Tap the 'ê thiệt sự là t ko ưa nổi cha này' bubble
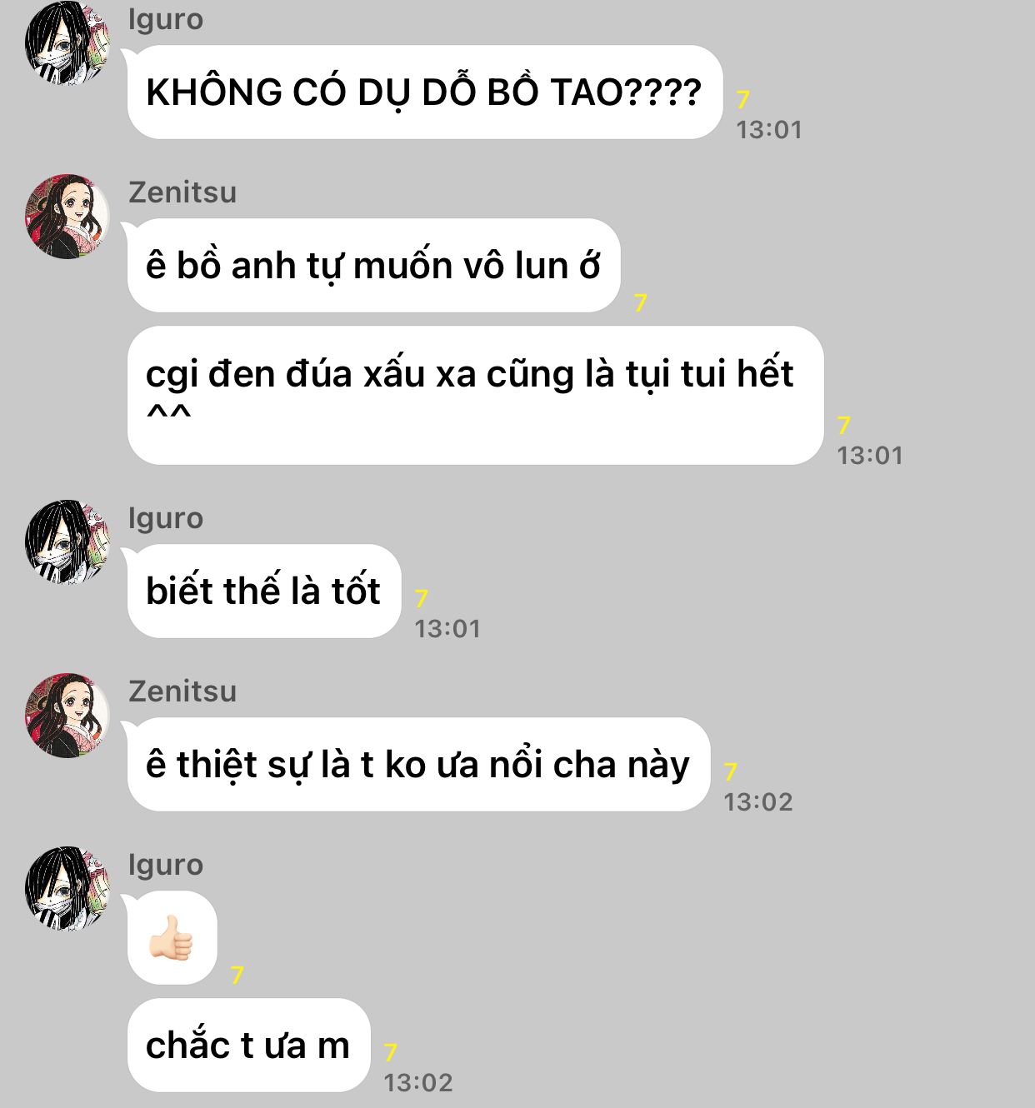The width and height of the screenshot is (1035, 1108). (418, 765)
